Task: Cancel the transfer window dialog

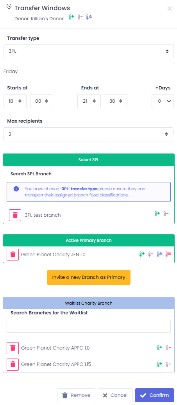Action: 115,395
